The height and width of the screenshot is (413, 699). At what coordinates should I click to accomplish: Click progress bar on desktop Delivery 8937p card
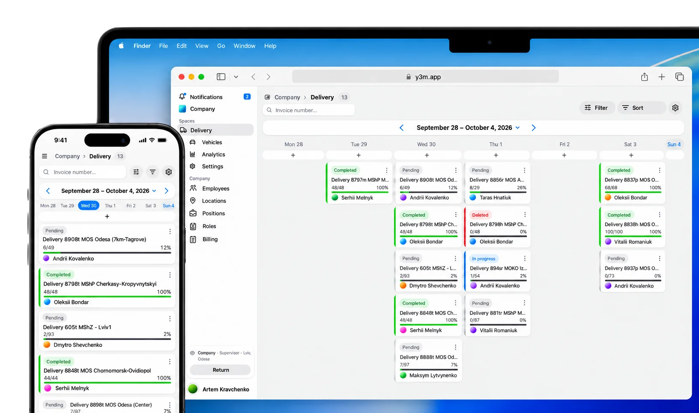pyautogui.click(x=633, y=280)
